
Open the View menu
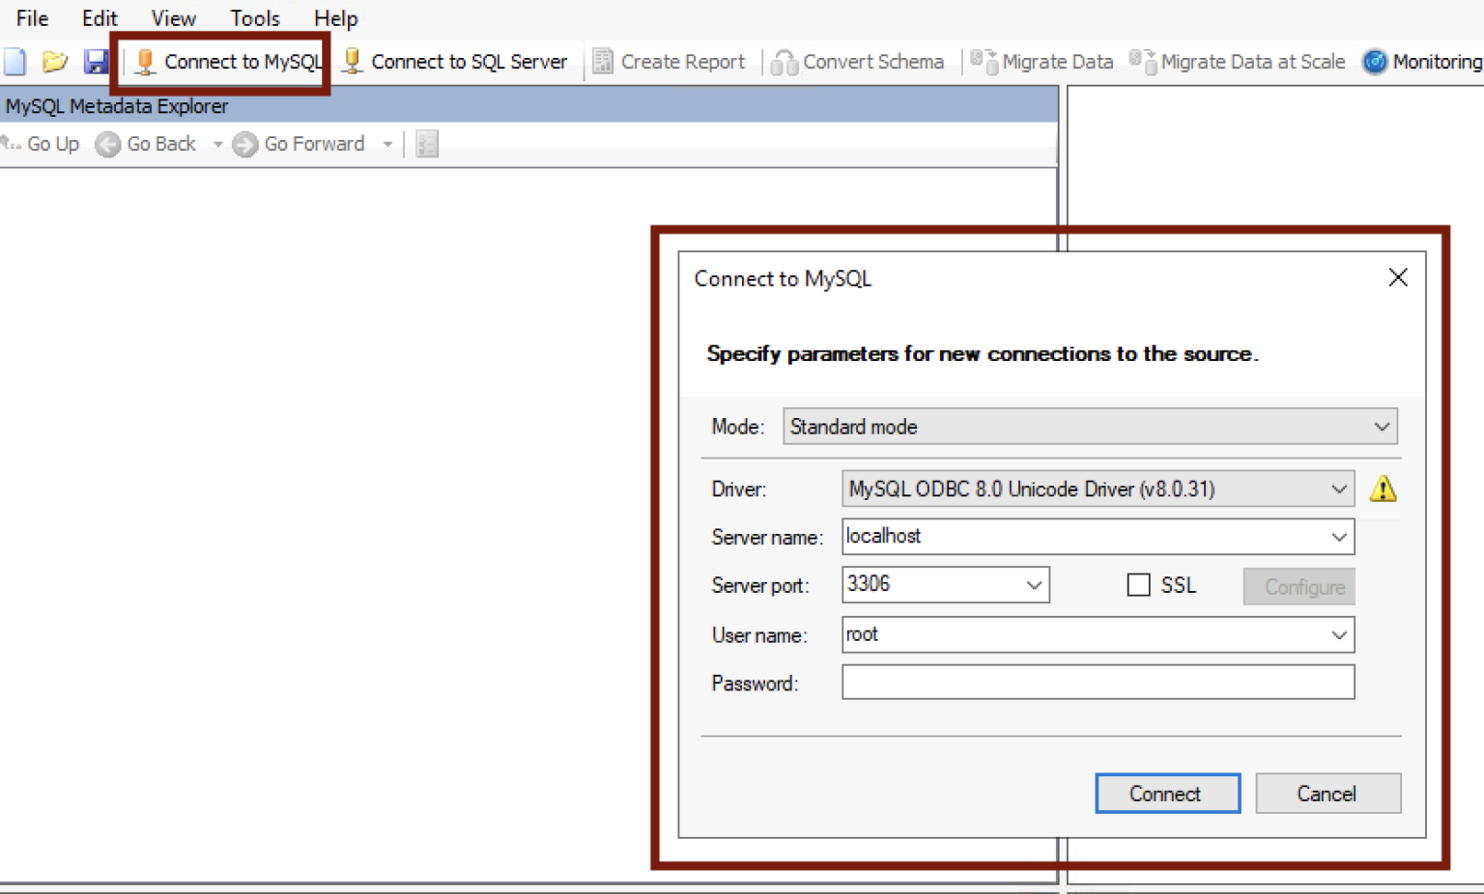coord(172,17)
